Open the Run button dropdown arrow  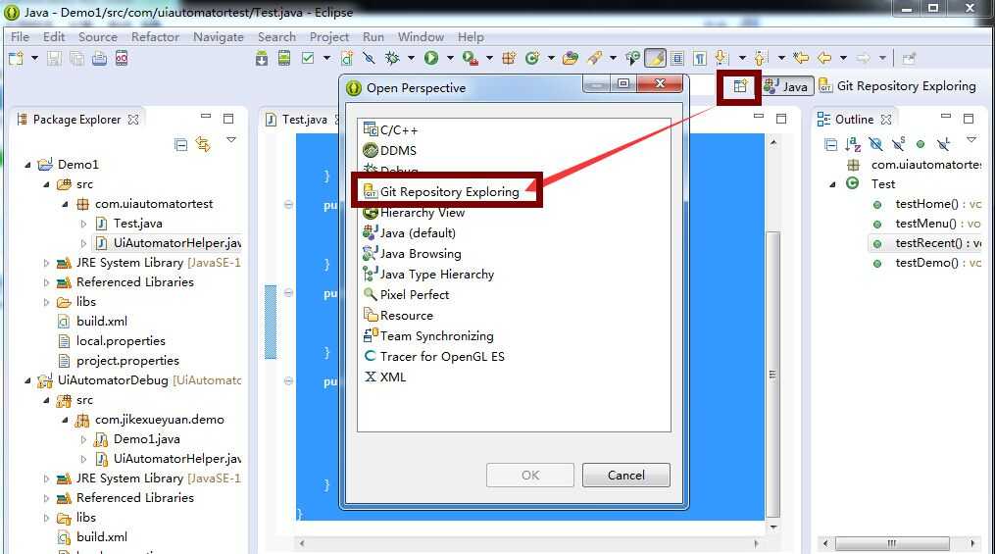point(450,59)
